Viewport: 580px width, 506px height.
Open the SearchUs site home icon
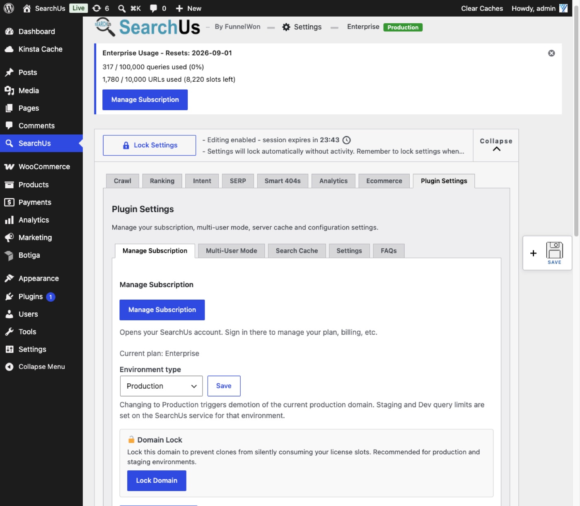click(x=27, y=8)
